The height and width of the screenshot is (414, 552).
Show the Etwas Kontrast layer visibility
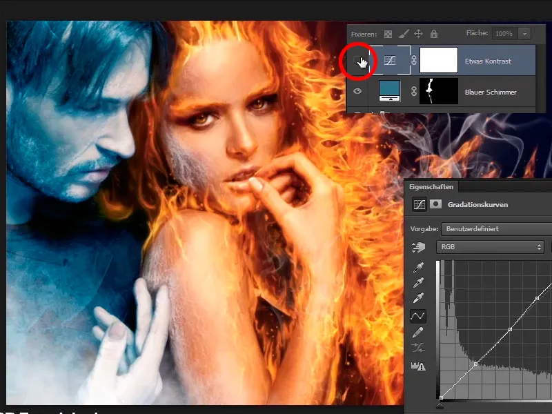tap(357, 61)
